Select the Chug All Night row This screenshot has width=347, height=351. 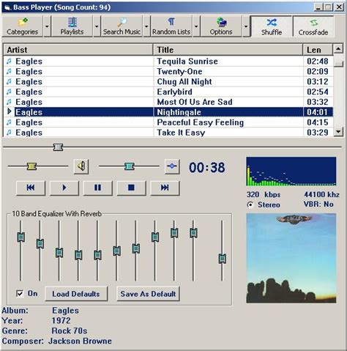tap(168, 81)
